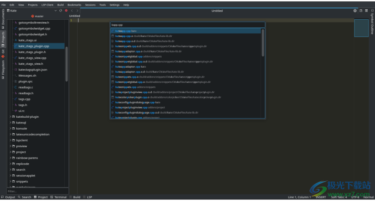Open kate_ctags_plugin.h in the tree

32,52
